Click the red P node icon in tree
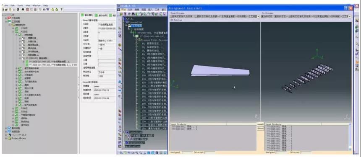Viewport: 361px width, 157px height. tap(9, 18)
